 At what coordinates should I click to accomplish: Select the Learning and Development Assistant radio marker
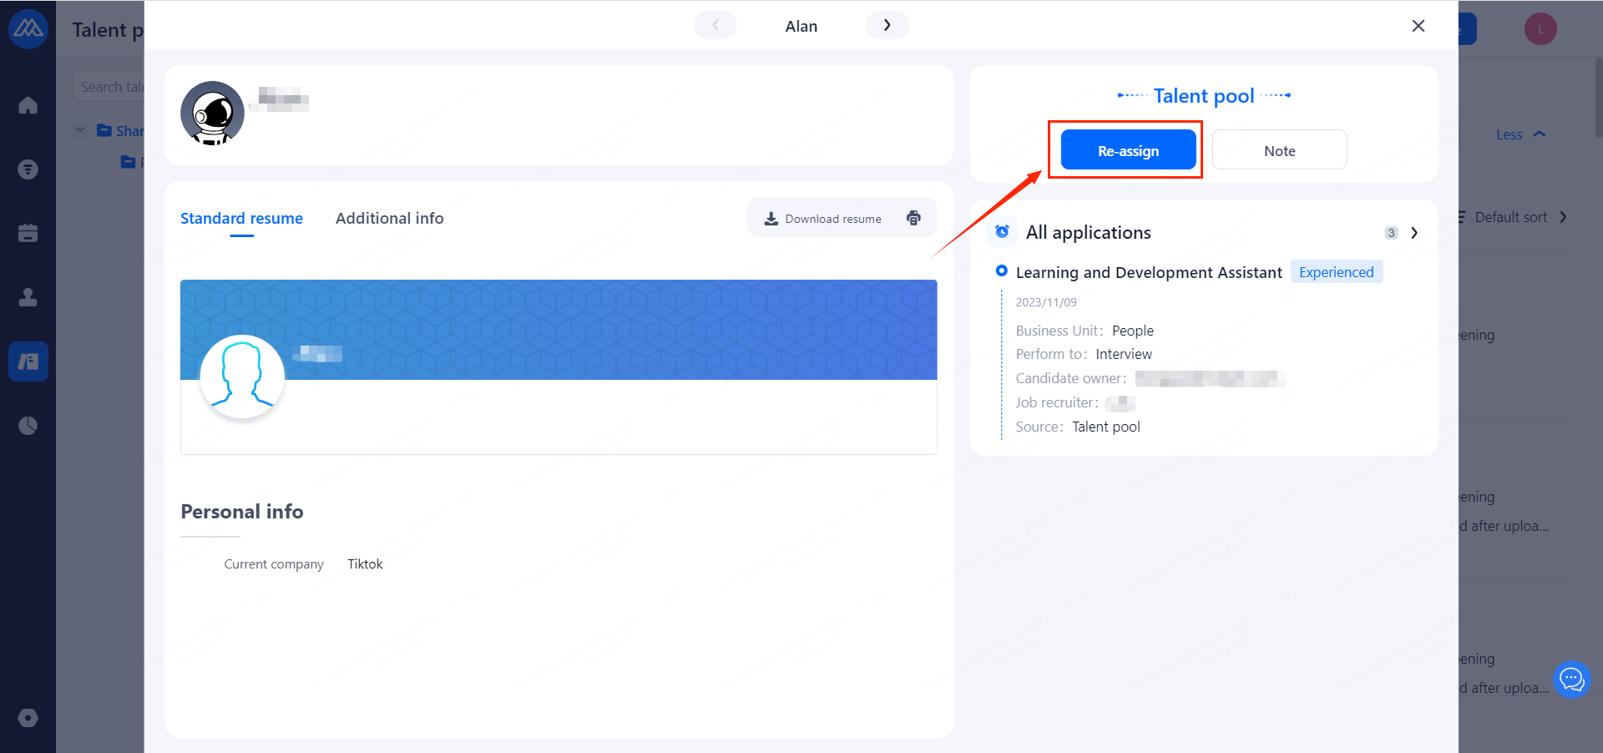tap(1002, 271)
